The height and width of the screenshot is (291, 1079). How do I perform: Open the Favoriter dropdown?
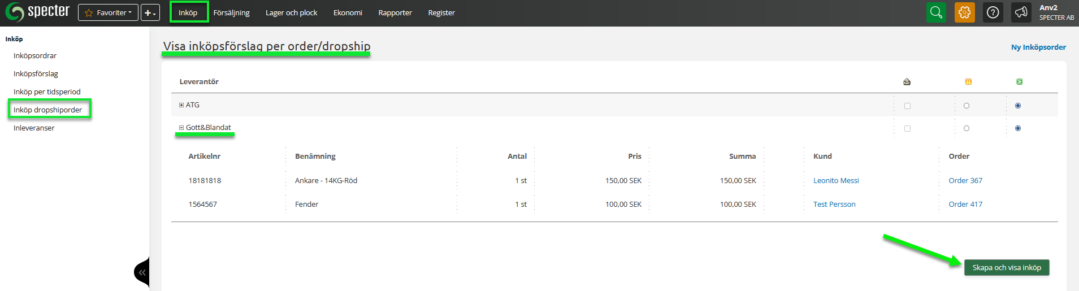108,12
